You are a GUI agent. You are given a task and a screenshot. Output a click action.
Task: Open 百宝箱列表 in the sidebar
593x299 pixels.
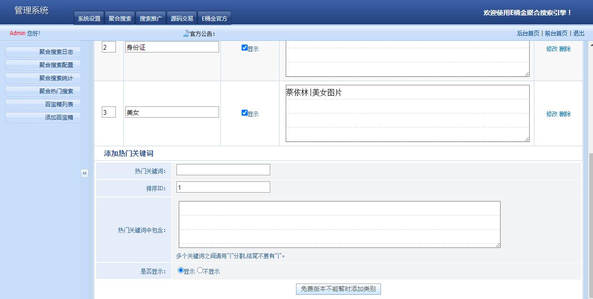[43, 104]
